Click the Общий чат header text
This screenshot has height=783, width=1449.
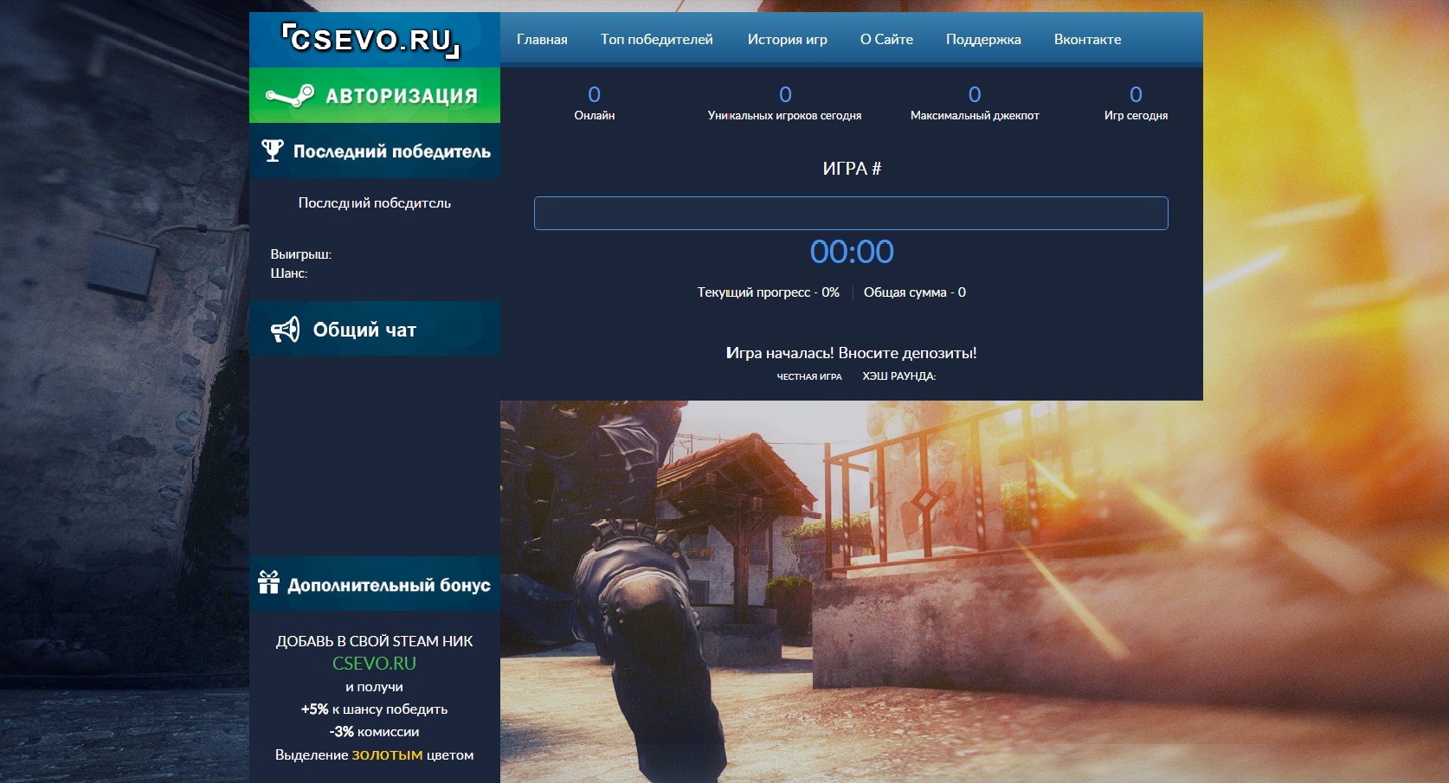click(x=364, y=330)
